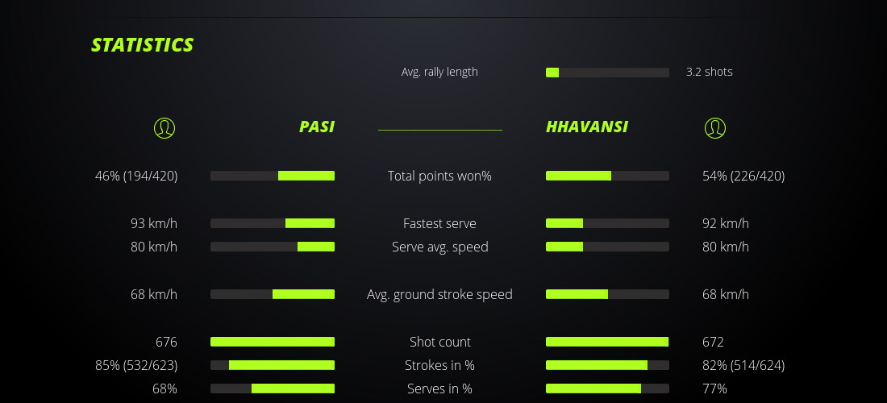Click the 3.2 shots value
The image size is (887, 403).
pos(710,72)
